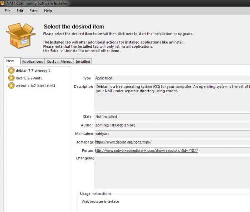Select webui-aria2 latest-nmt1 in the list
250x212 pixels.
coord(35,86)
